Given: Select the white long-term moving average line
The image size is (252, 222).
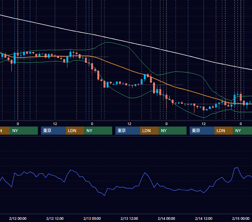Looking at the screenshot, I should [129, 42].
